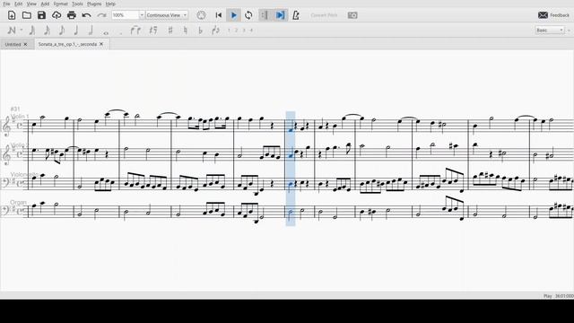
Task: Print the score using printer icon
Action: click(72, 15)
